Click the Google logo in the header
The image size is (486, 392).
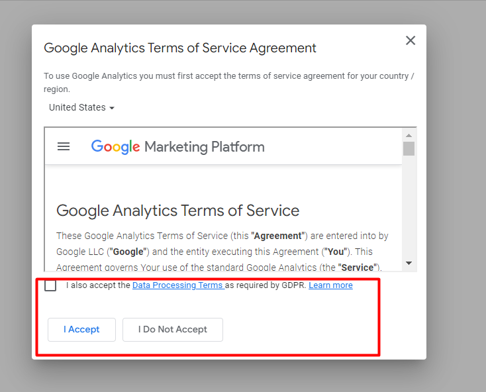point(115,146)
